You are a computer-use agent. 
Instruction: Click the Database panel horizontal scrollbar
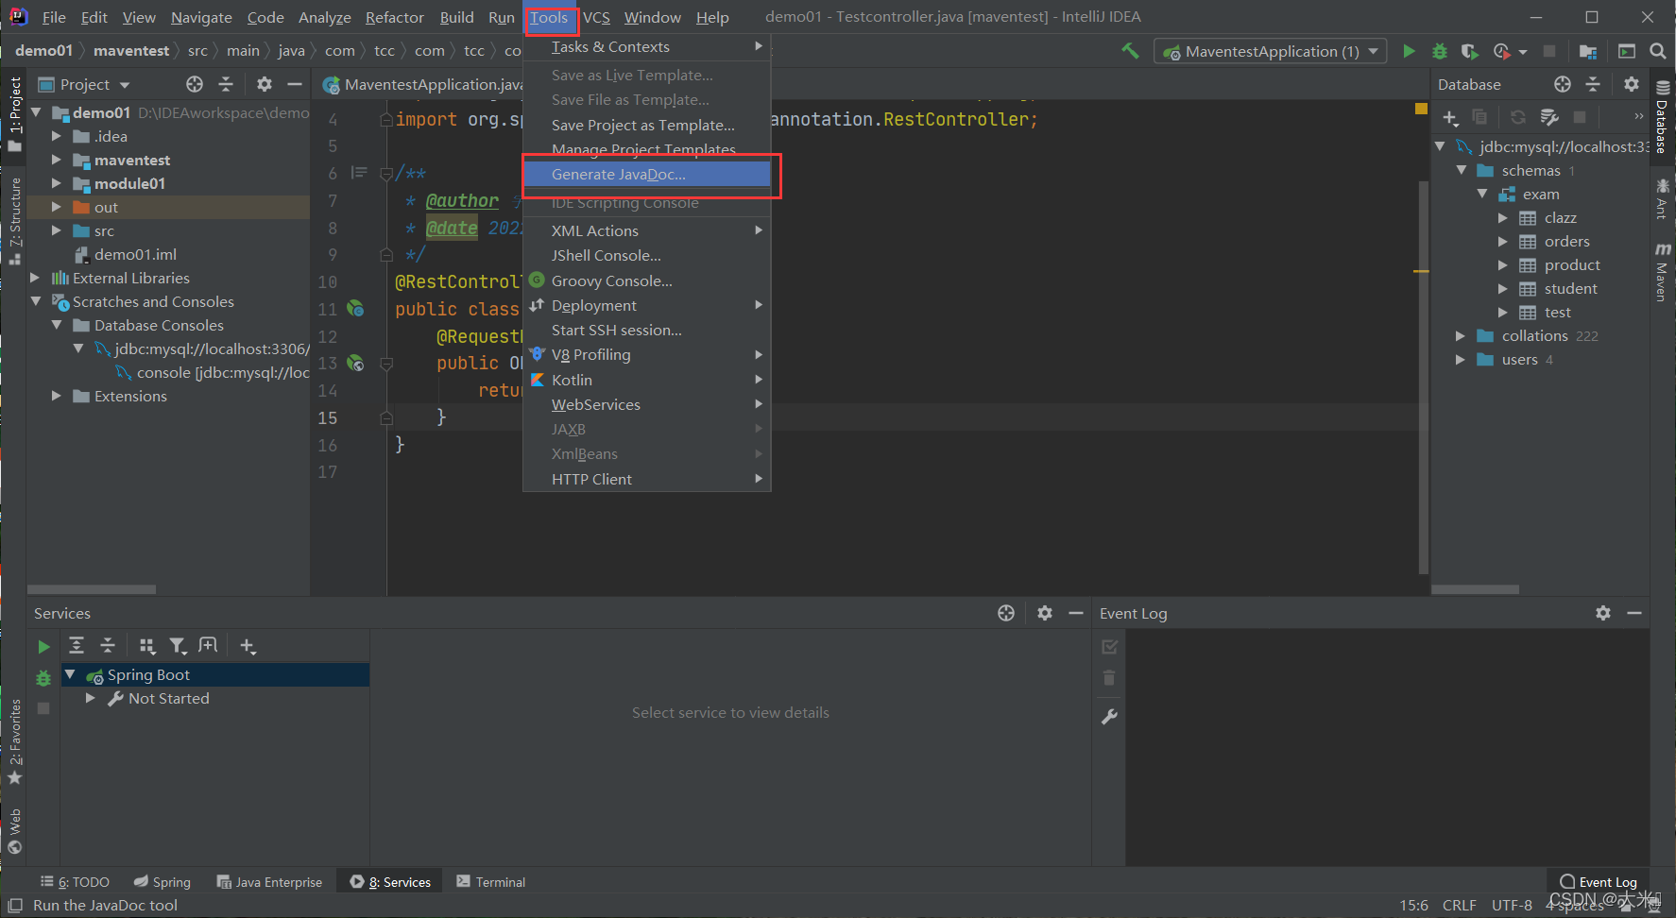1476,589
